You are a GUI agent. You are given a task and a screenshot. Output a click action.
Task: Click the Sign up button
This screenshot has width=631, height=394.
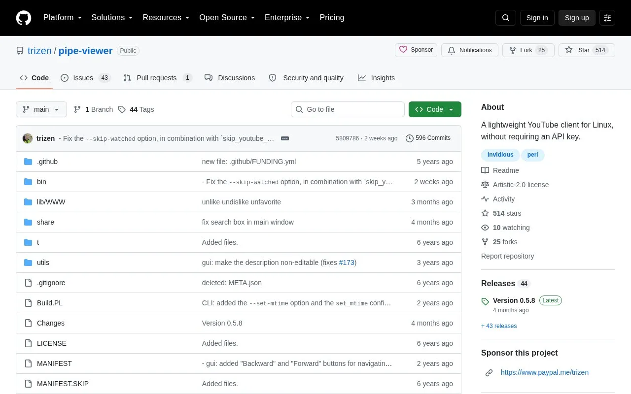coord(577,18)
